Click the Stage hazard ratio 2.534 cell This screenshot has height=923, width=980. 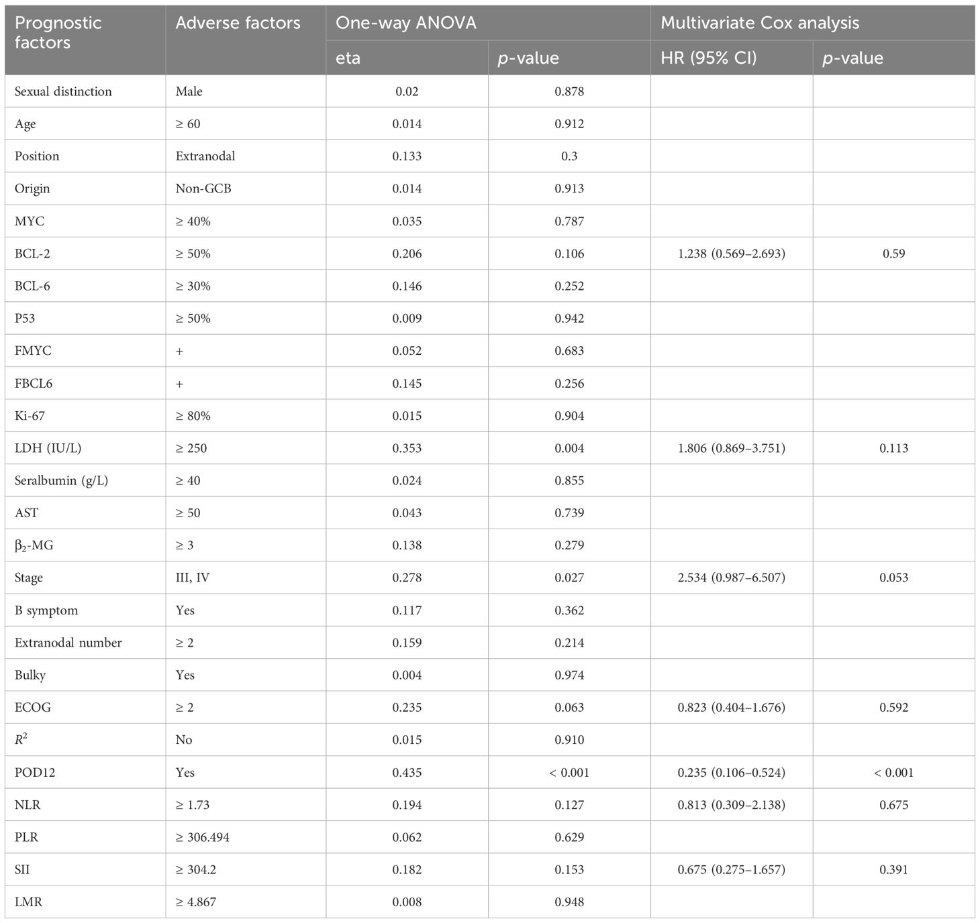tap(731, 578)
